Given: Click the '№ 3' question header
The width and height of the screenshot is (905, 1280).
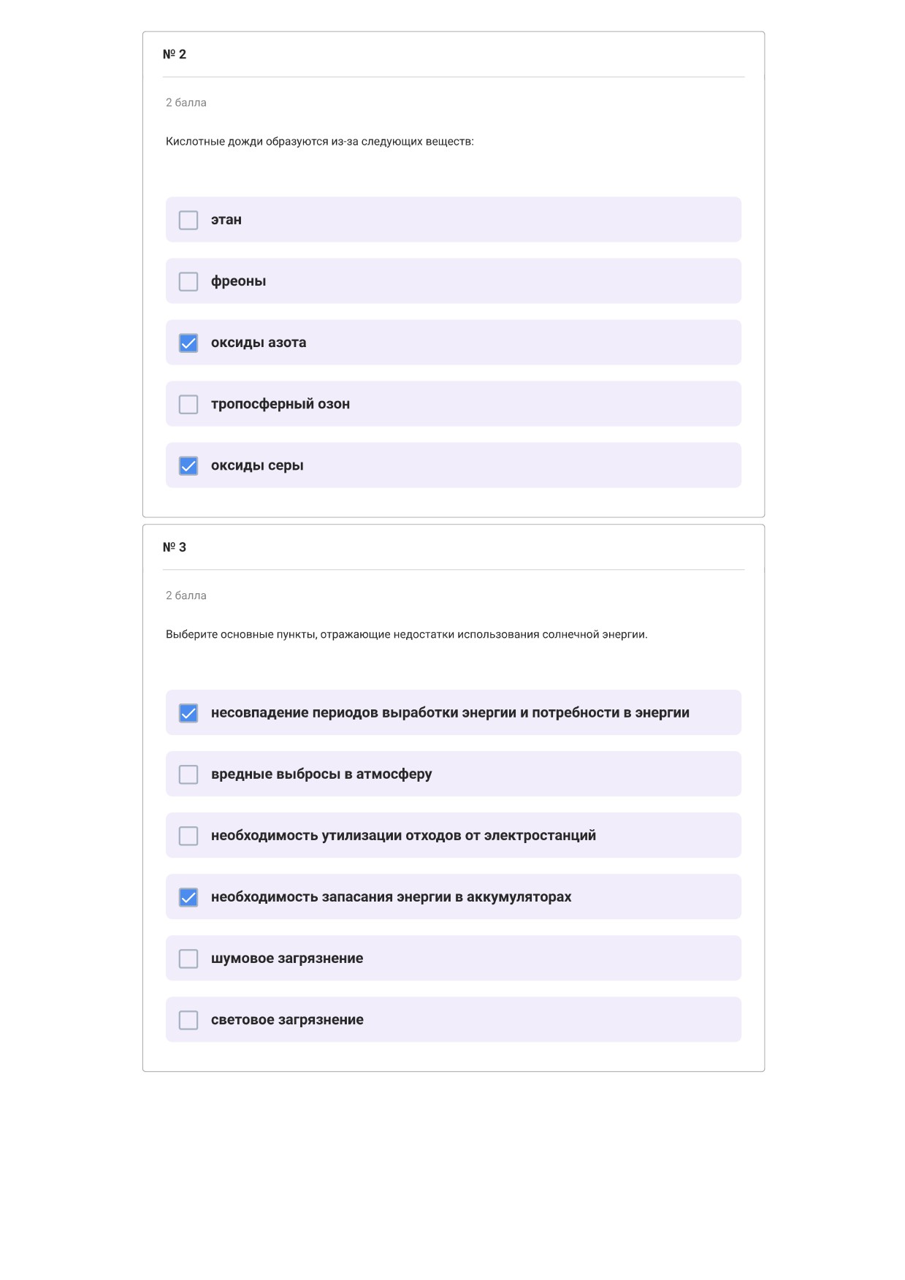Looking at the screenshot, I should 175,546.
